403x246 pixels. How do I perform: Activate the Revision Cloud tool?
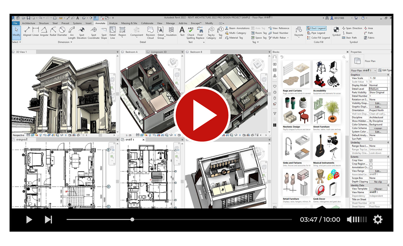(150, 32)
